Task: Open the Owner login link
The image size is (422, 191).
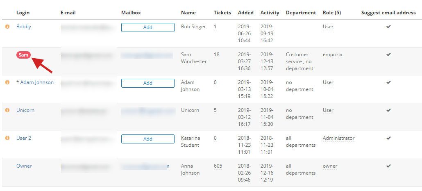Action: 24,166
